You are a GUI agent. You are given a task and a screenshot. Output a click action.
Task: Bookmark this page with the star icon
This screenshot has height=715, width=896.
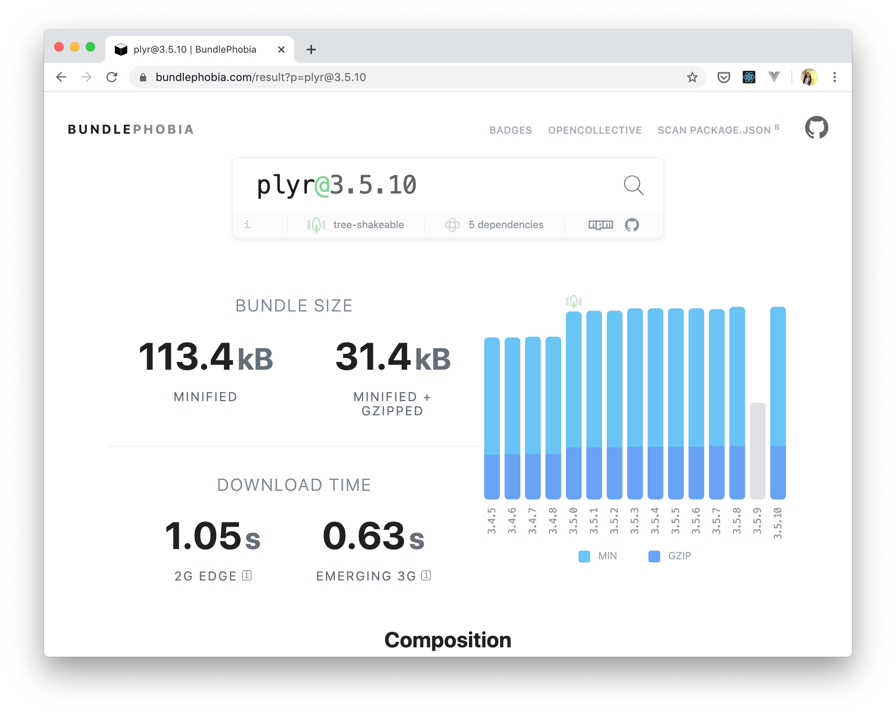point(692,77)
